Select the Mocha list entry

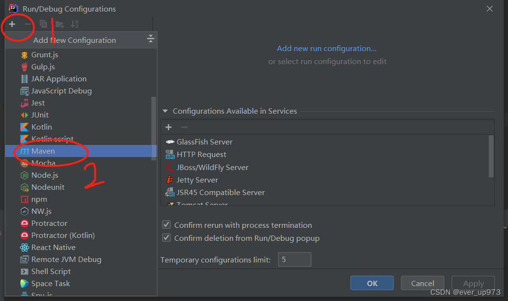tap(81, 163)
